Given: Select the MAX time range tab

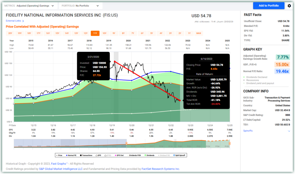Looking at the screenshot, I should (x=199, y=33).
